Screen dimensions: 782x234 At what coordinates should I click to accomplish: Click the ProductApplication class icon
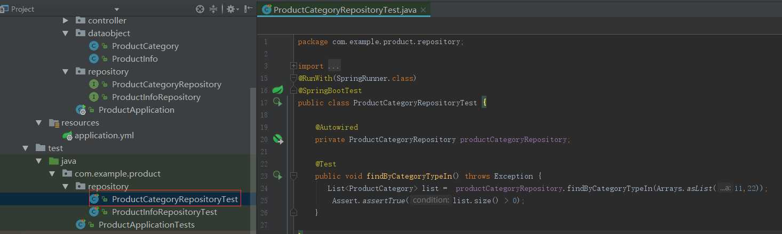tap(81, 110)
